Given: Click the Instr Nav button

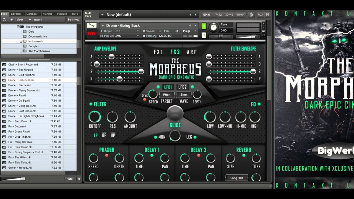Looking at the screenshot, I should (74, 20).
